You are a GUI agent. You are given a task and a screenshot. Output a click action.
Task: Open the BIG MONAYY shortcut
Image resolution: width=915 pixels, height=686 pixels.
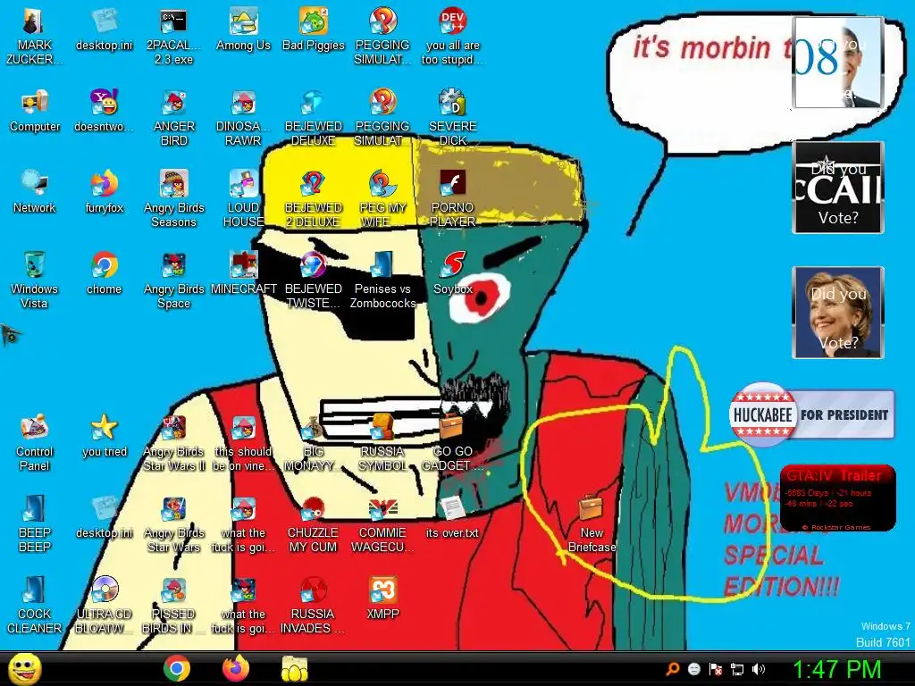click(x=314, y=442)
